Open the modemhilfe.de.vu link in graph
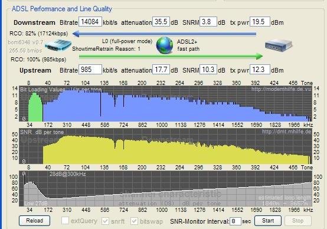The image size is (327, 229). [281, 89]
